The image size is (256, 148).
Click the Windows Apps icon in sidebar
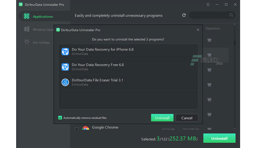click(27, 29)
